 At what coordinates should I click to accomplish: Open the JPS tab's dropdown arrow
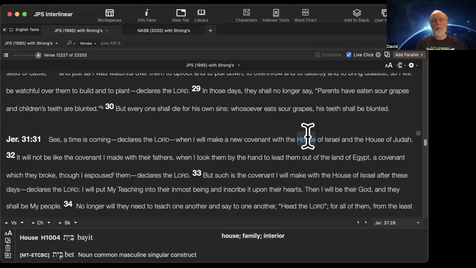coord(107,31)
